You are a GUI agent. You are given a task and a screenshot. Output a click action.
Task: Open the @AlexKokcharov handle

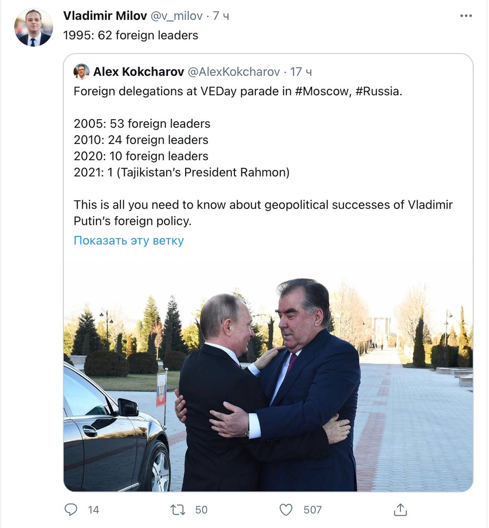(234, 72)
